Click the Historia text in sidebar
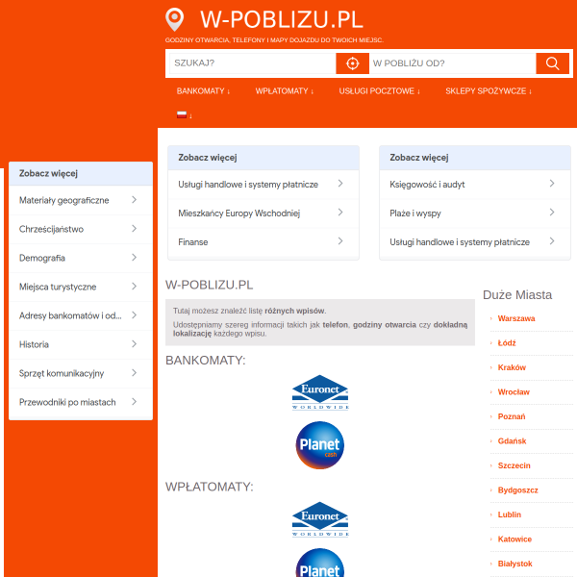The image size is (577, 577). coord(34,345)
